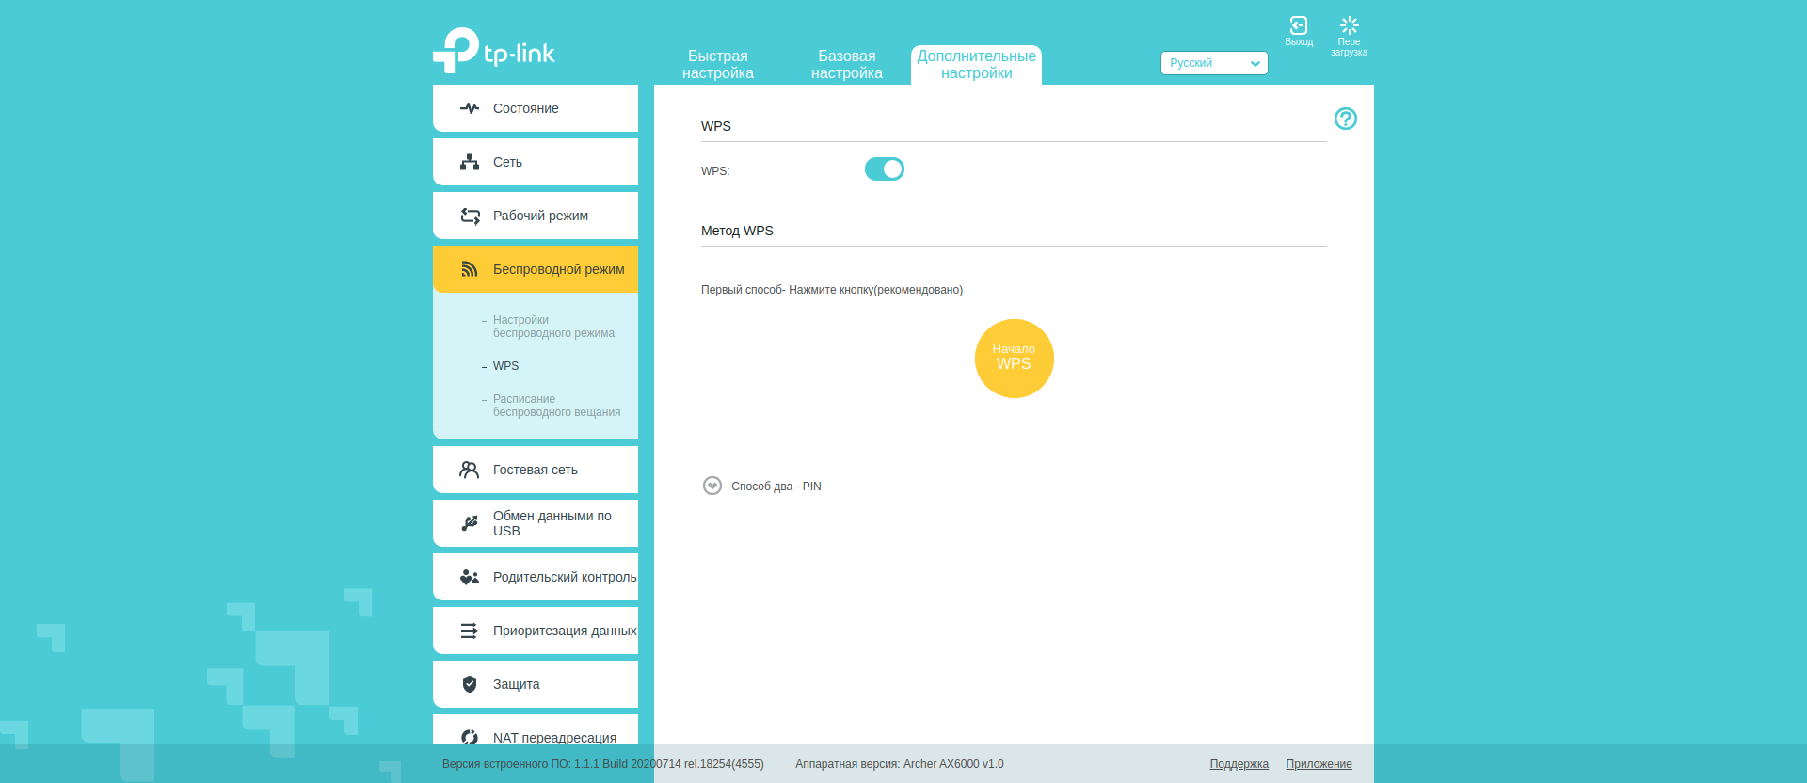Open the Приложение link in footer
The image size is (1807, 783).
point(1319,764)
